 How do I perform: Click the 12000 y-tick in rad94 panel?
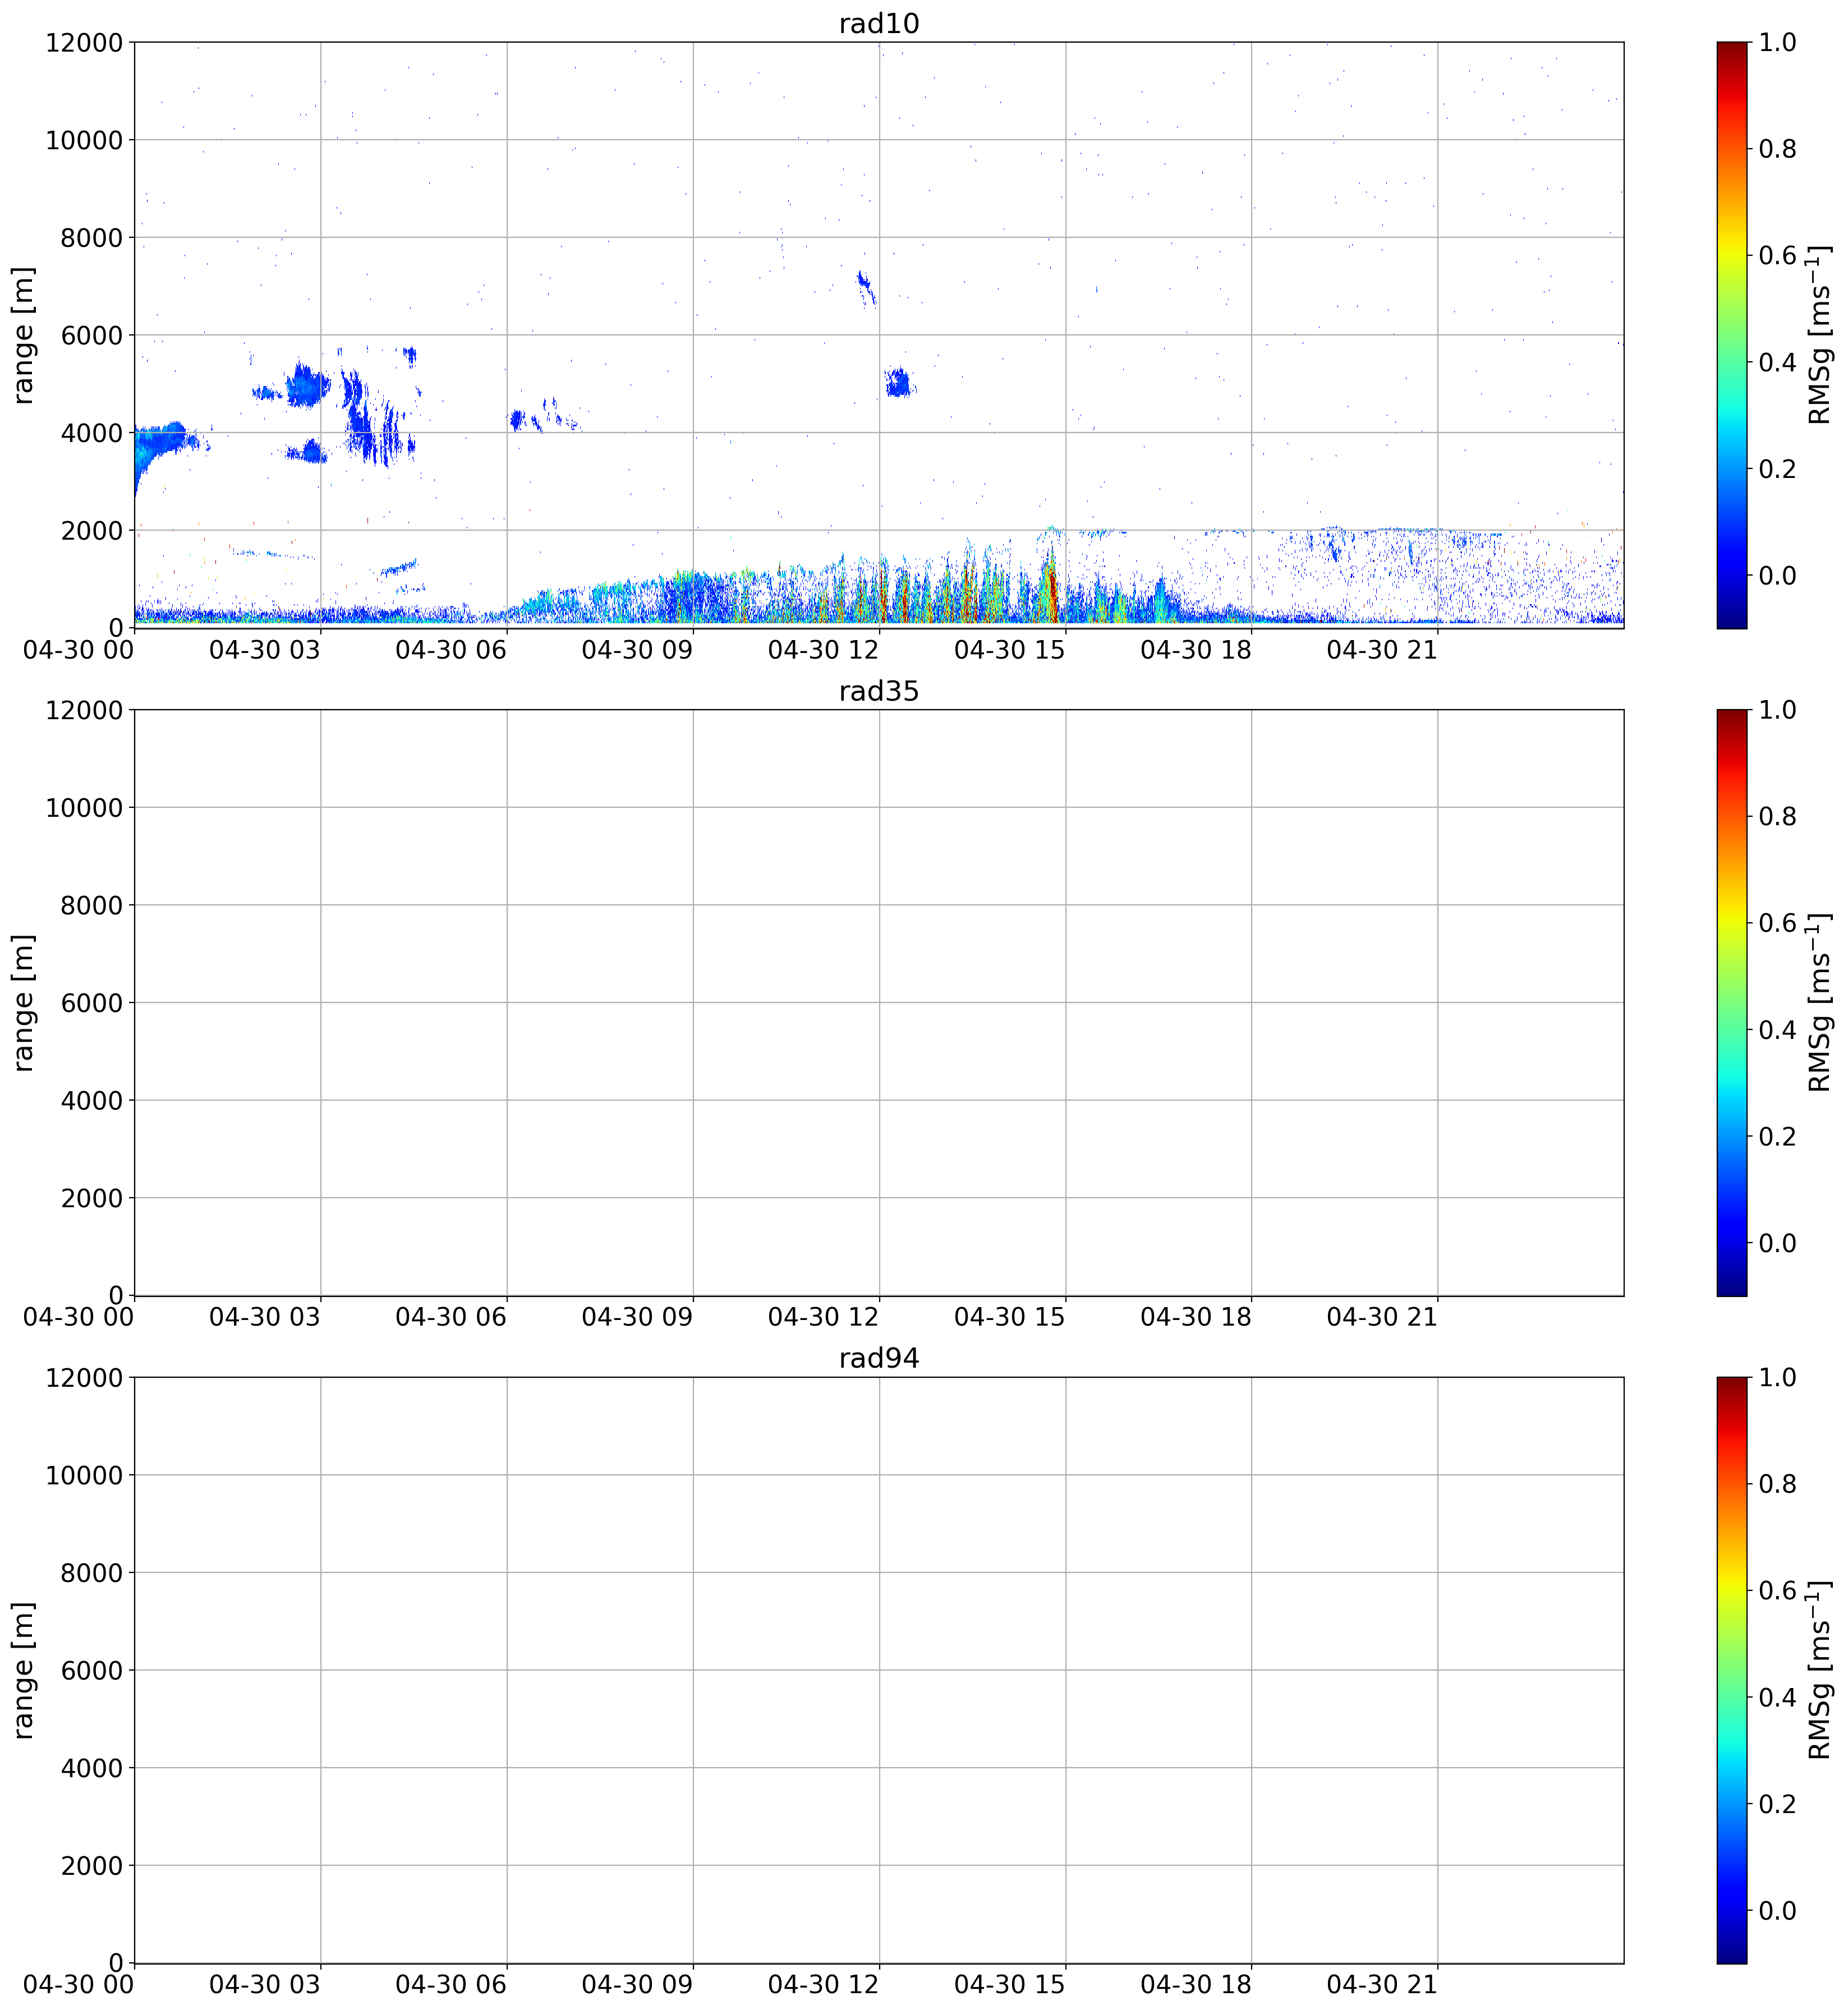[84, 1378]
